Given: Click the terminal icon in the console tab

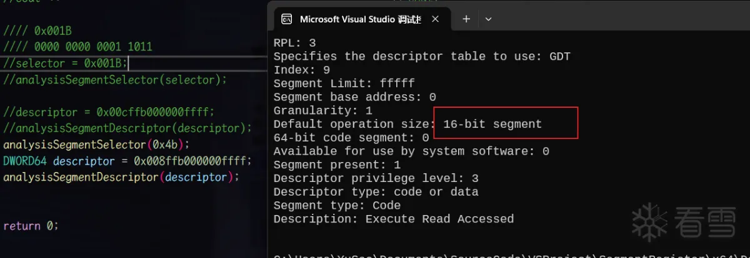Looking at the screenshot, I should point(287,19).
